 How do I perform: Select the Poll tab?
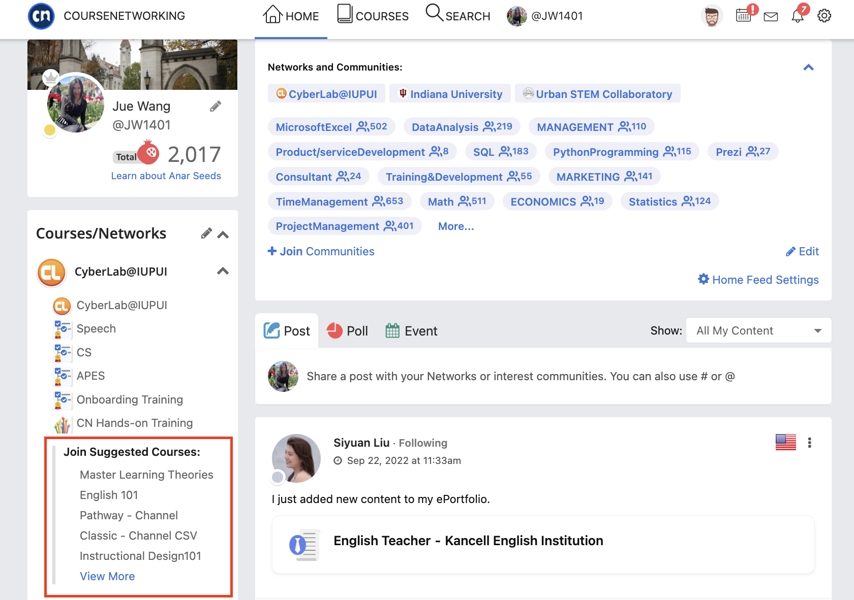coord(347,331)
